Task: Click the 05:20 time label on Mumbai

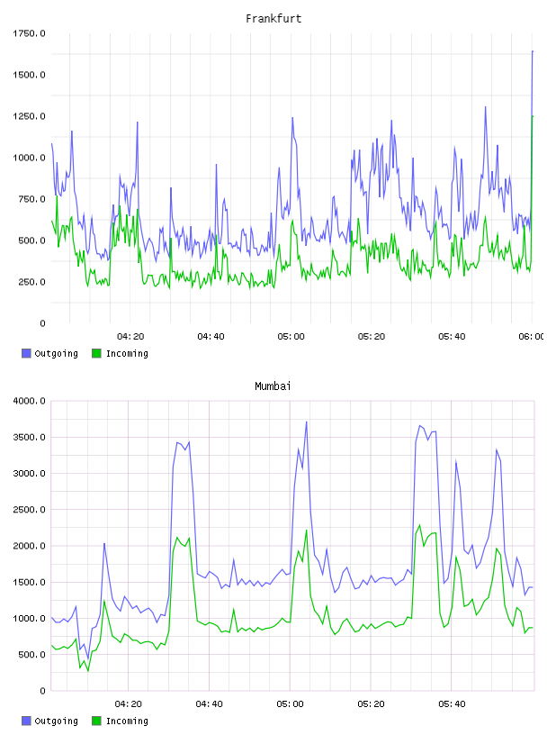Action: 371,704
